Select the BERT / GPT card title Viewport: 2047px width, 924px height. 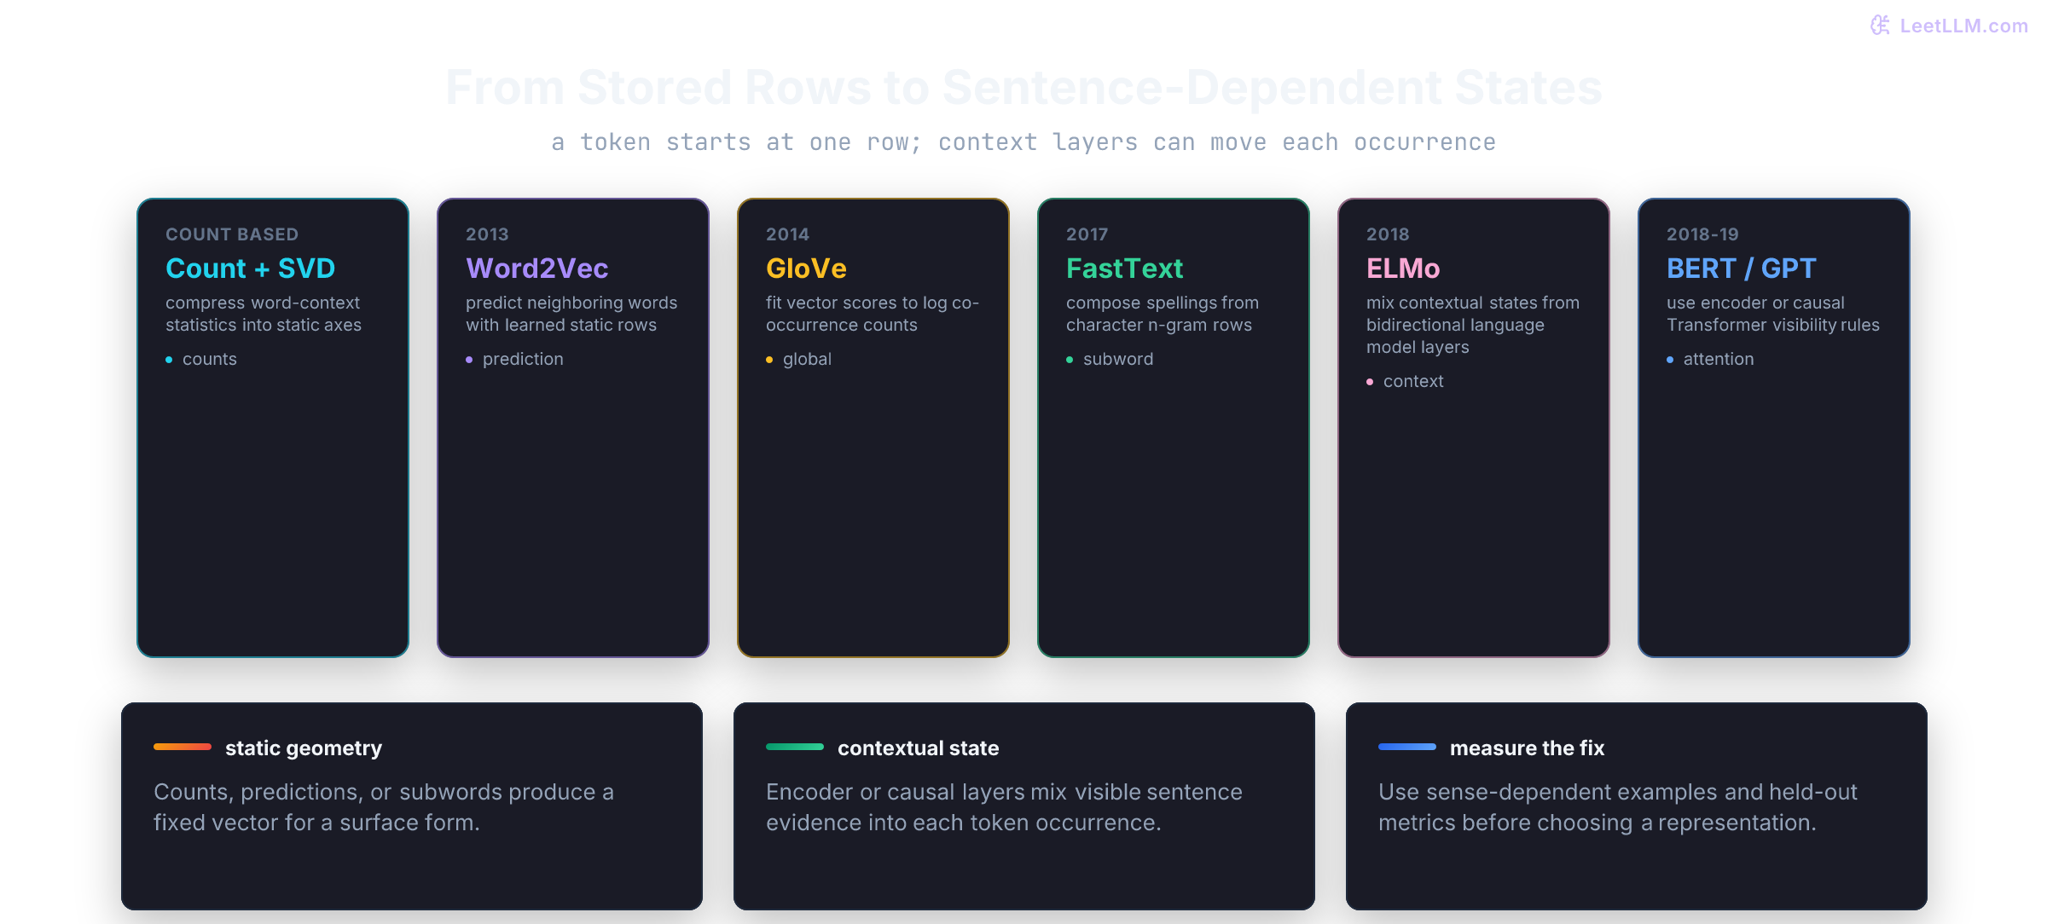click(x=1741, y=269)
